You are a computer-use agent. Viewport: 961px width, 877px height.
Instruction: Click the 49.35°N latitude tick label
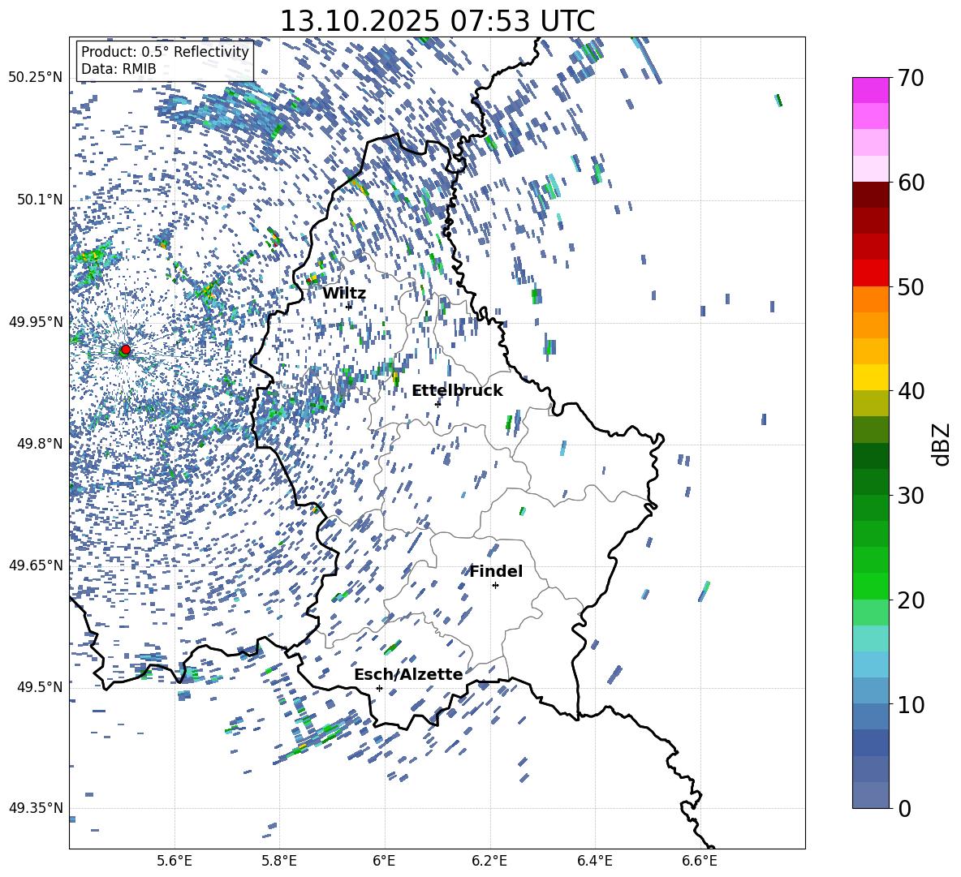click(x=35, y=808)
